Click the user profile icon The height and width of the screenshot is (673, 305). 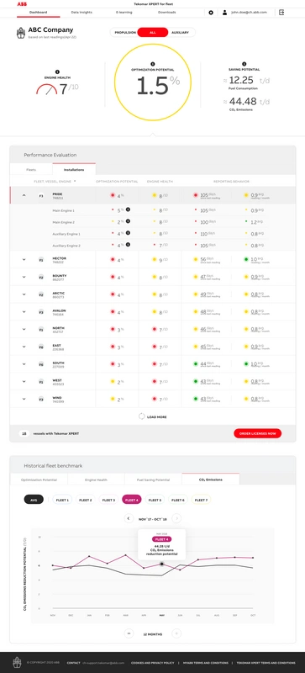pos(225,13)
